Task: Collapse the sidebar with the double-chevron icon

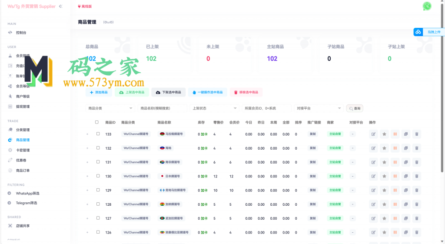Action: click(x=61, y=6)
